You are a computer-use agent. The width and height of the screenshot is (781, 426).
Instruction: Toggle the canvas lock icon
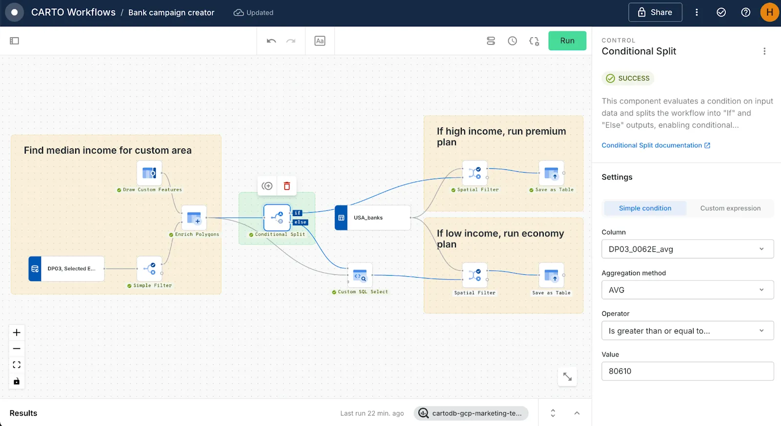click(x=17, y=381)
